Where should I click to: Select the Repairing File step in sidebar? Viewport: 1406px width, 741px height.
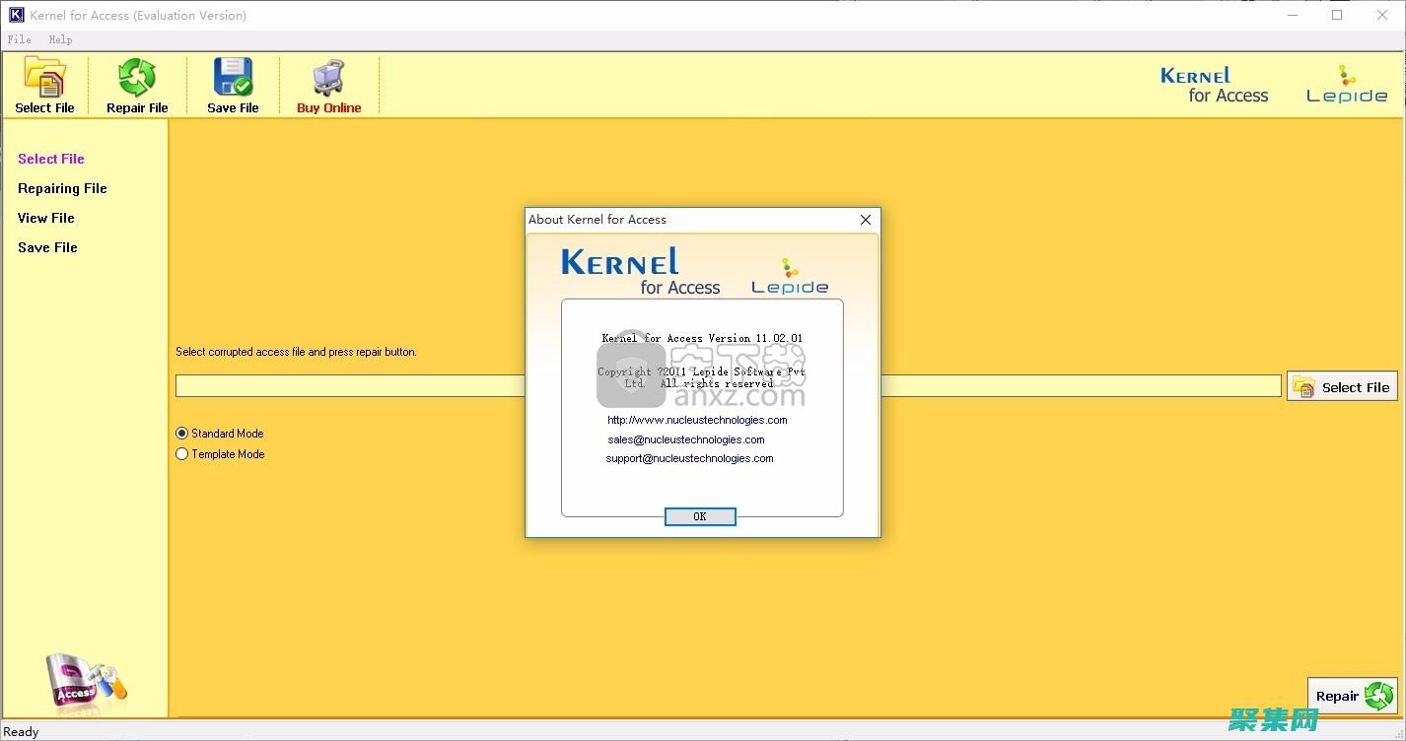62,188
